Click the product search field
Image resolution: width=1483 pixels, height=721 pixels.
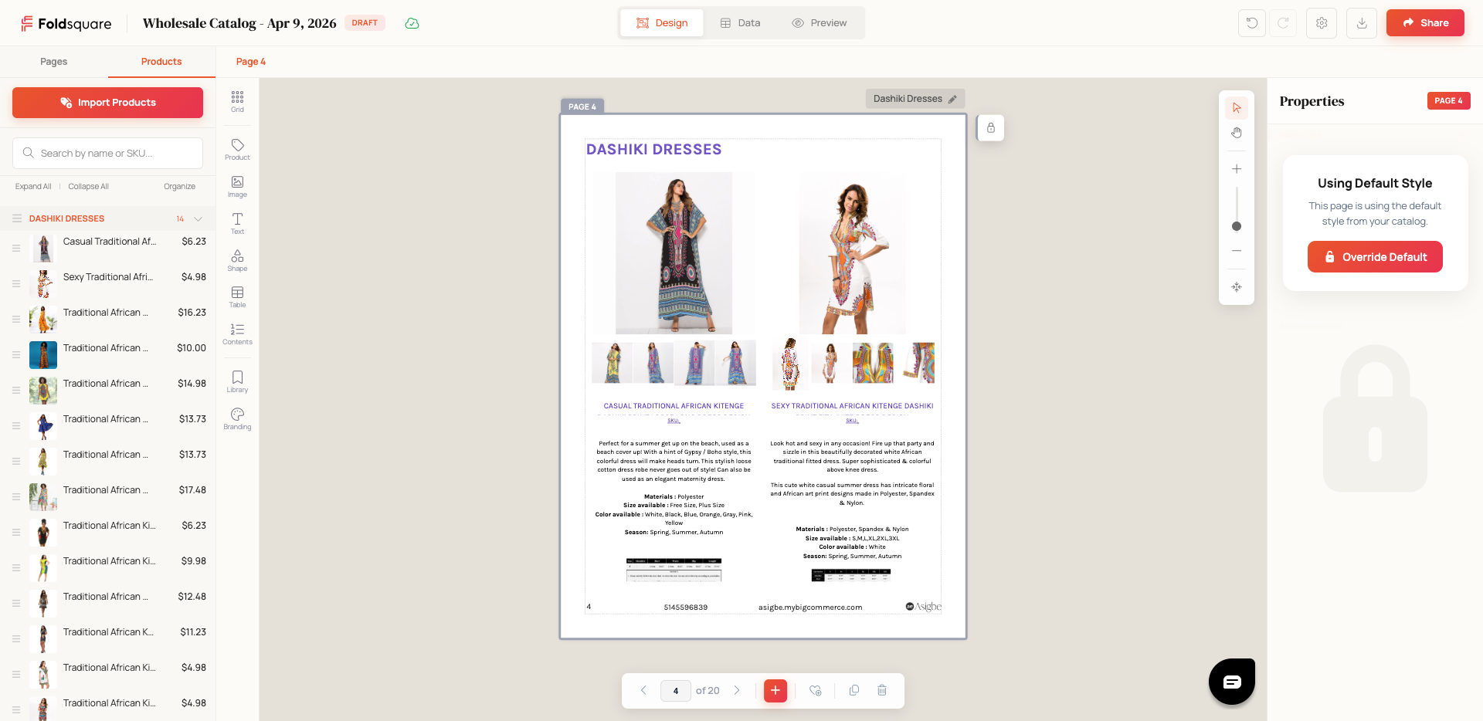(107, 153)
